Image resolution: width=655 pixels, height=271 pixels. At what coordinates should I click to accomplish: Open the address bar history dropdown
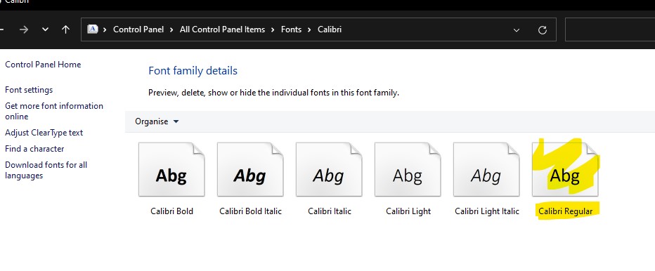517,30
